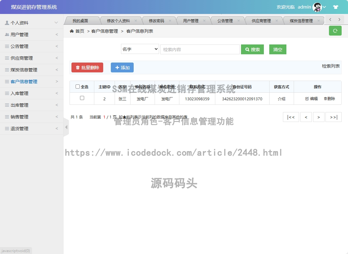348x254 pixels.
Task: Collapse sidebar with the left triangle handle
Action: [66, 127]
